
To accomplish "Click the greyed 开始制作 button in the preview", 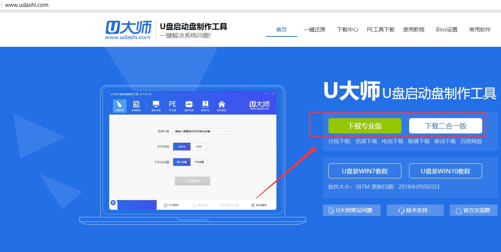I will tap(193, 181).
